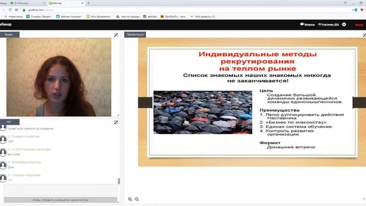Image resolution: width=366 pixels, height=206 pixels.
Task: Open the Мой профиль bookmark
Action: 204,17
